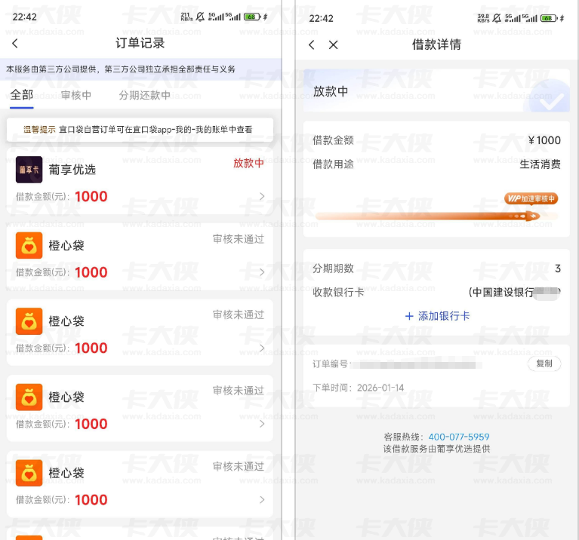Tap the 放款中 status in the 葡享优选 order

pyautogui.click(x=248, y=163)
